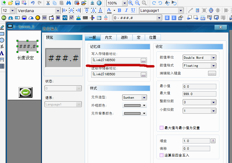Click the Save icon in the toolbar

17,3
